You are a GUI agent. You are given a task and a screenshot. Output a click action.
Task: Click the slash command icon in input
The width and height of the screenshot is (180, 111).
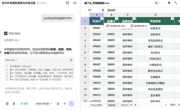7,104
